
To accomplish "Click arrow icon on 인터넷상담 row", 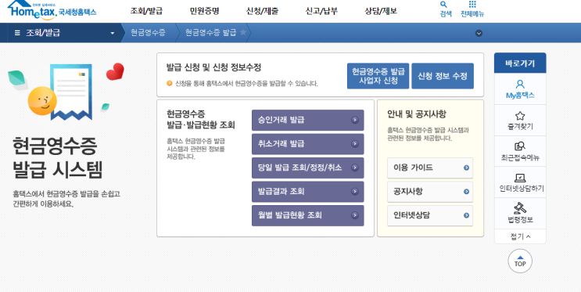I will pos(466,215).
